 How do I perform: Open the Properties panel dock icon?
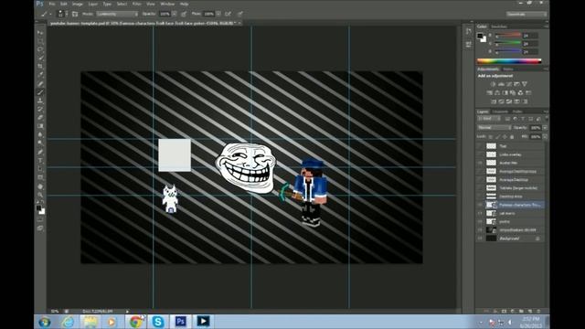(469, 45)
